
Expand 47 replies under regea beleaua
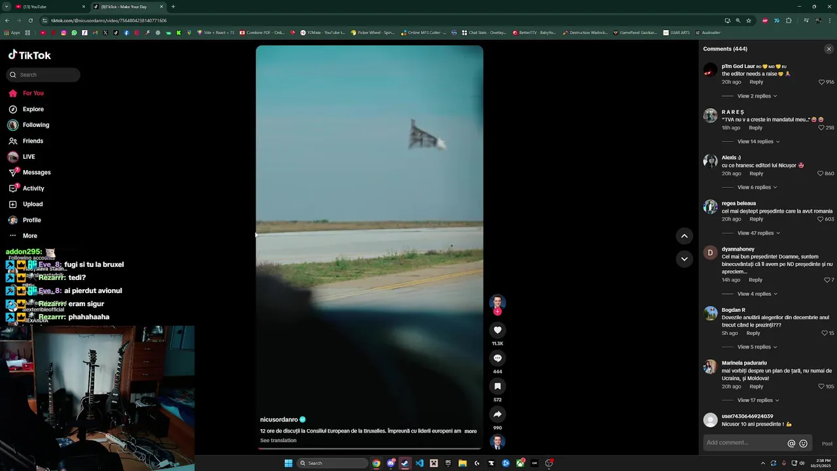[759, 234]
